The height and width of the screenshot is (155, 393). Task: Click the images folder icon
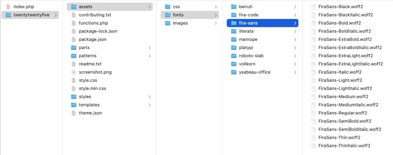pyautogui.click(x=168, y=23)
